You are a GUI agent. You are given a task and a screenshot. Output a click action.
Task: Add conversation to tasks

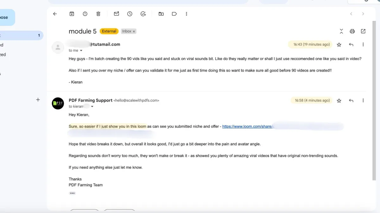pyautogui.click(x=143, y=14)
